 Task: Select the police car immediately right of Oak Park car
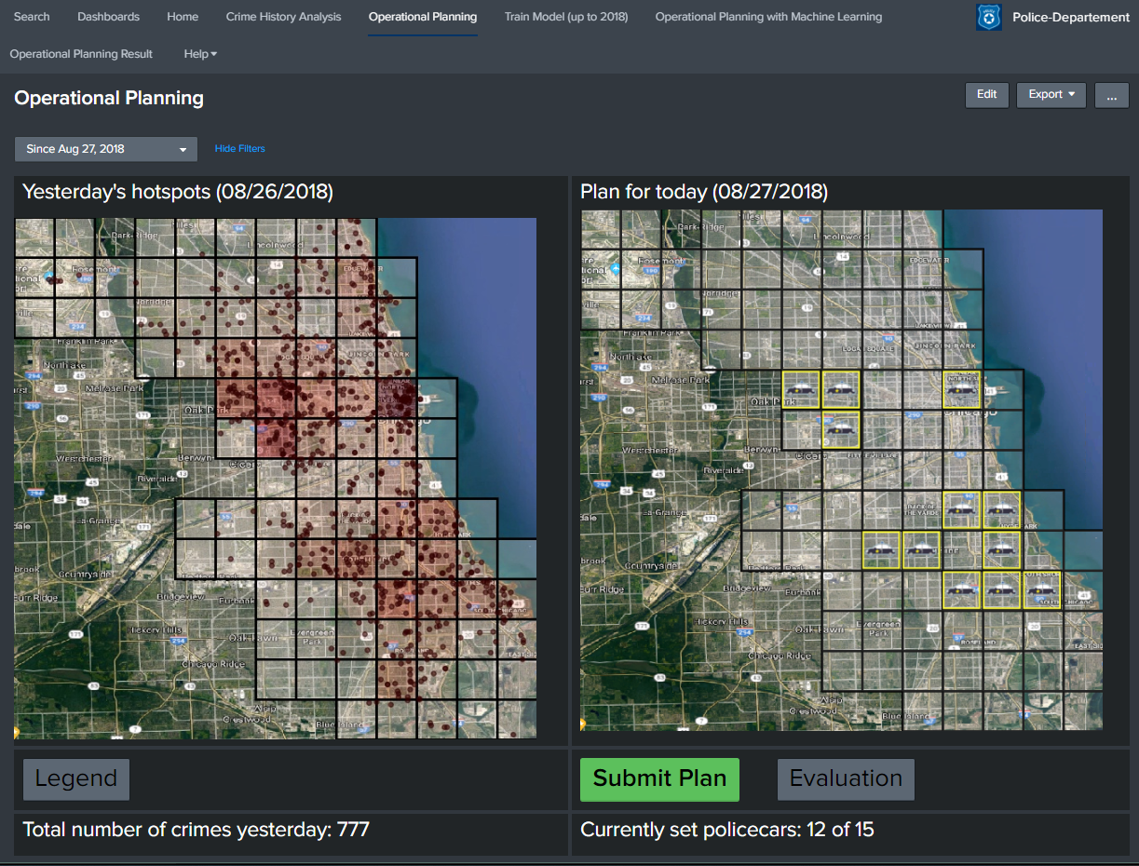pos(841,389)
